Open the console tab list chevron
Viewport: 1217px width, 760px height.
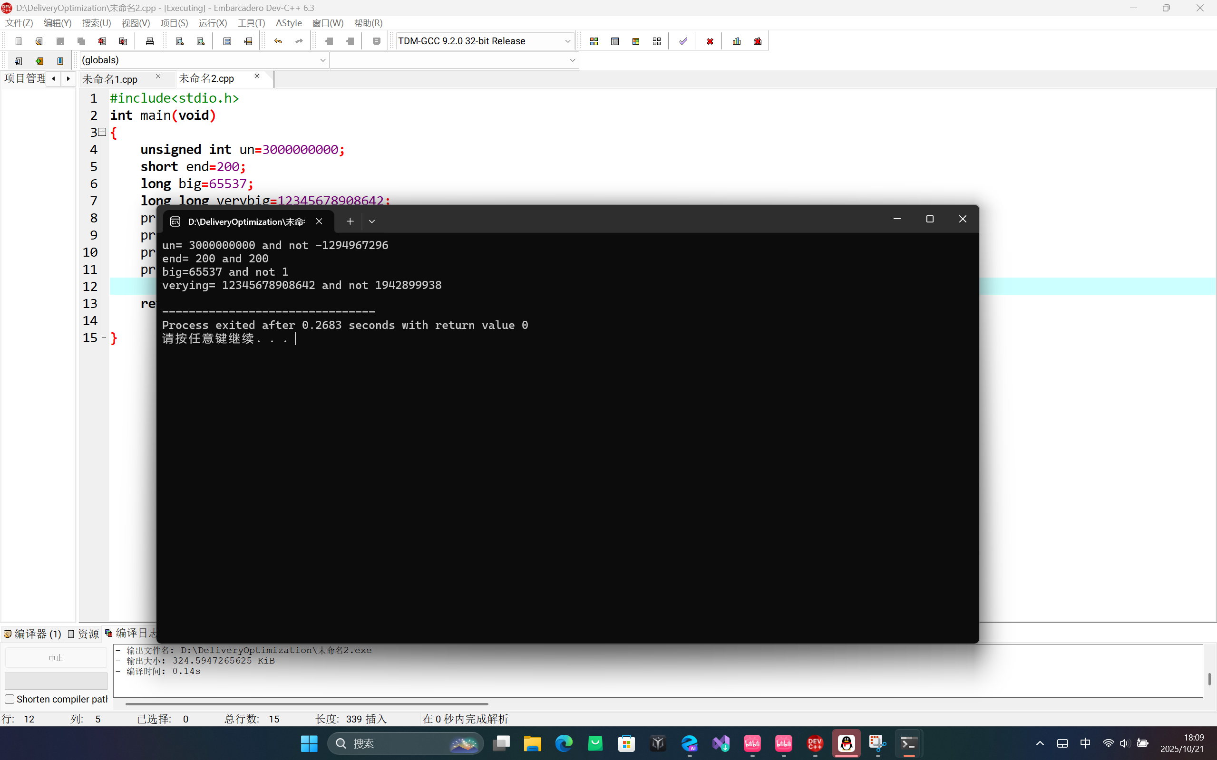371,221
